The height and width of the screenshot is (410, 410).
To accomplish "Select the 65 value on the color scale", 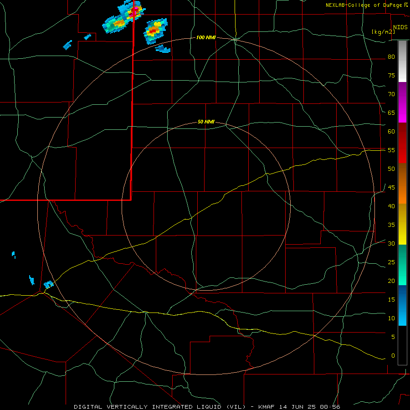I will 391,113.
